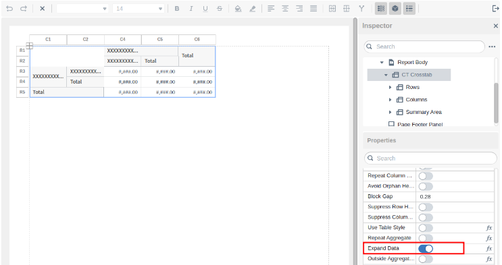This screenshot has height=265, width=502.
Task: Turn on Repeat Aggregate
Action: coord(426,238)
